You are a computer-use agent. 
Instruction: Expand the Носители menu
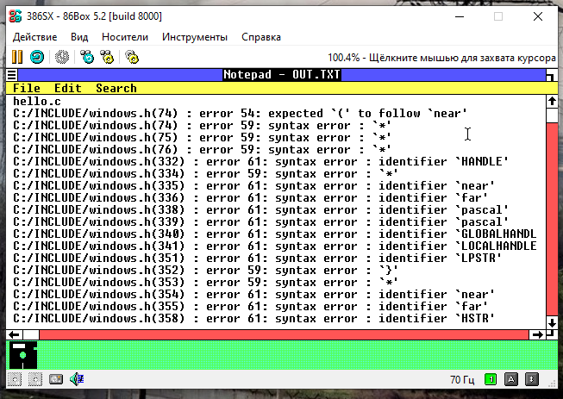tap(126, 37)
